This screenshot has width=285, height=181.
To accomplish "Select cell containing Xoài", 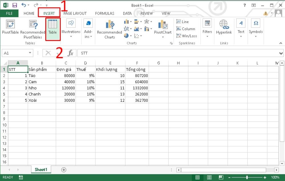I will pos(42,100).
